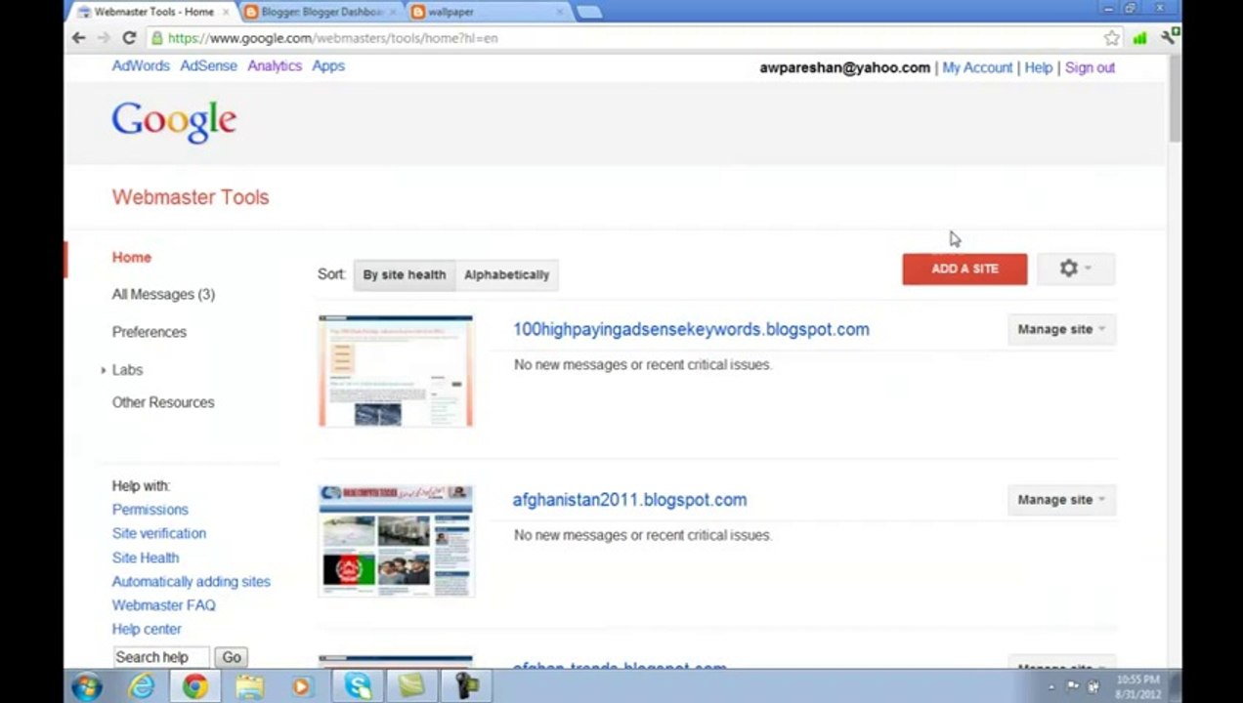Image resolution: width=1243 pixels, height=703 pixels.
Task: Open Other Resources in the sidebar
Action: click(x=163, y=402)
